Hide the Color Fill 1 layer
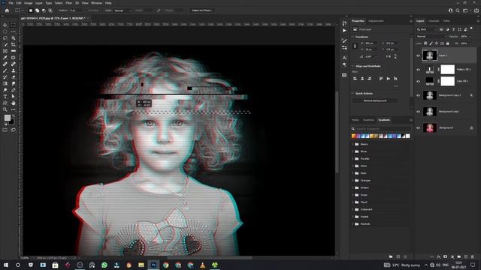Viewport: 481px width, 270px height. [418, 82]
